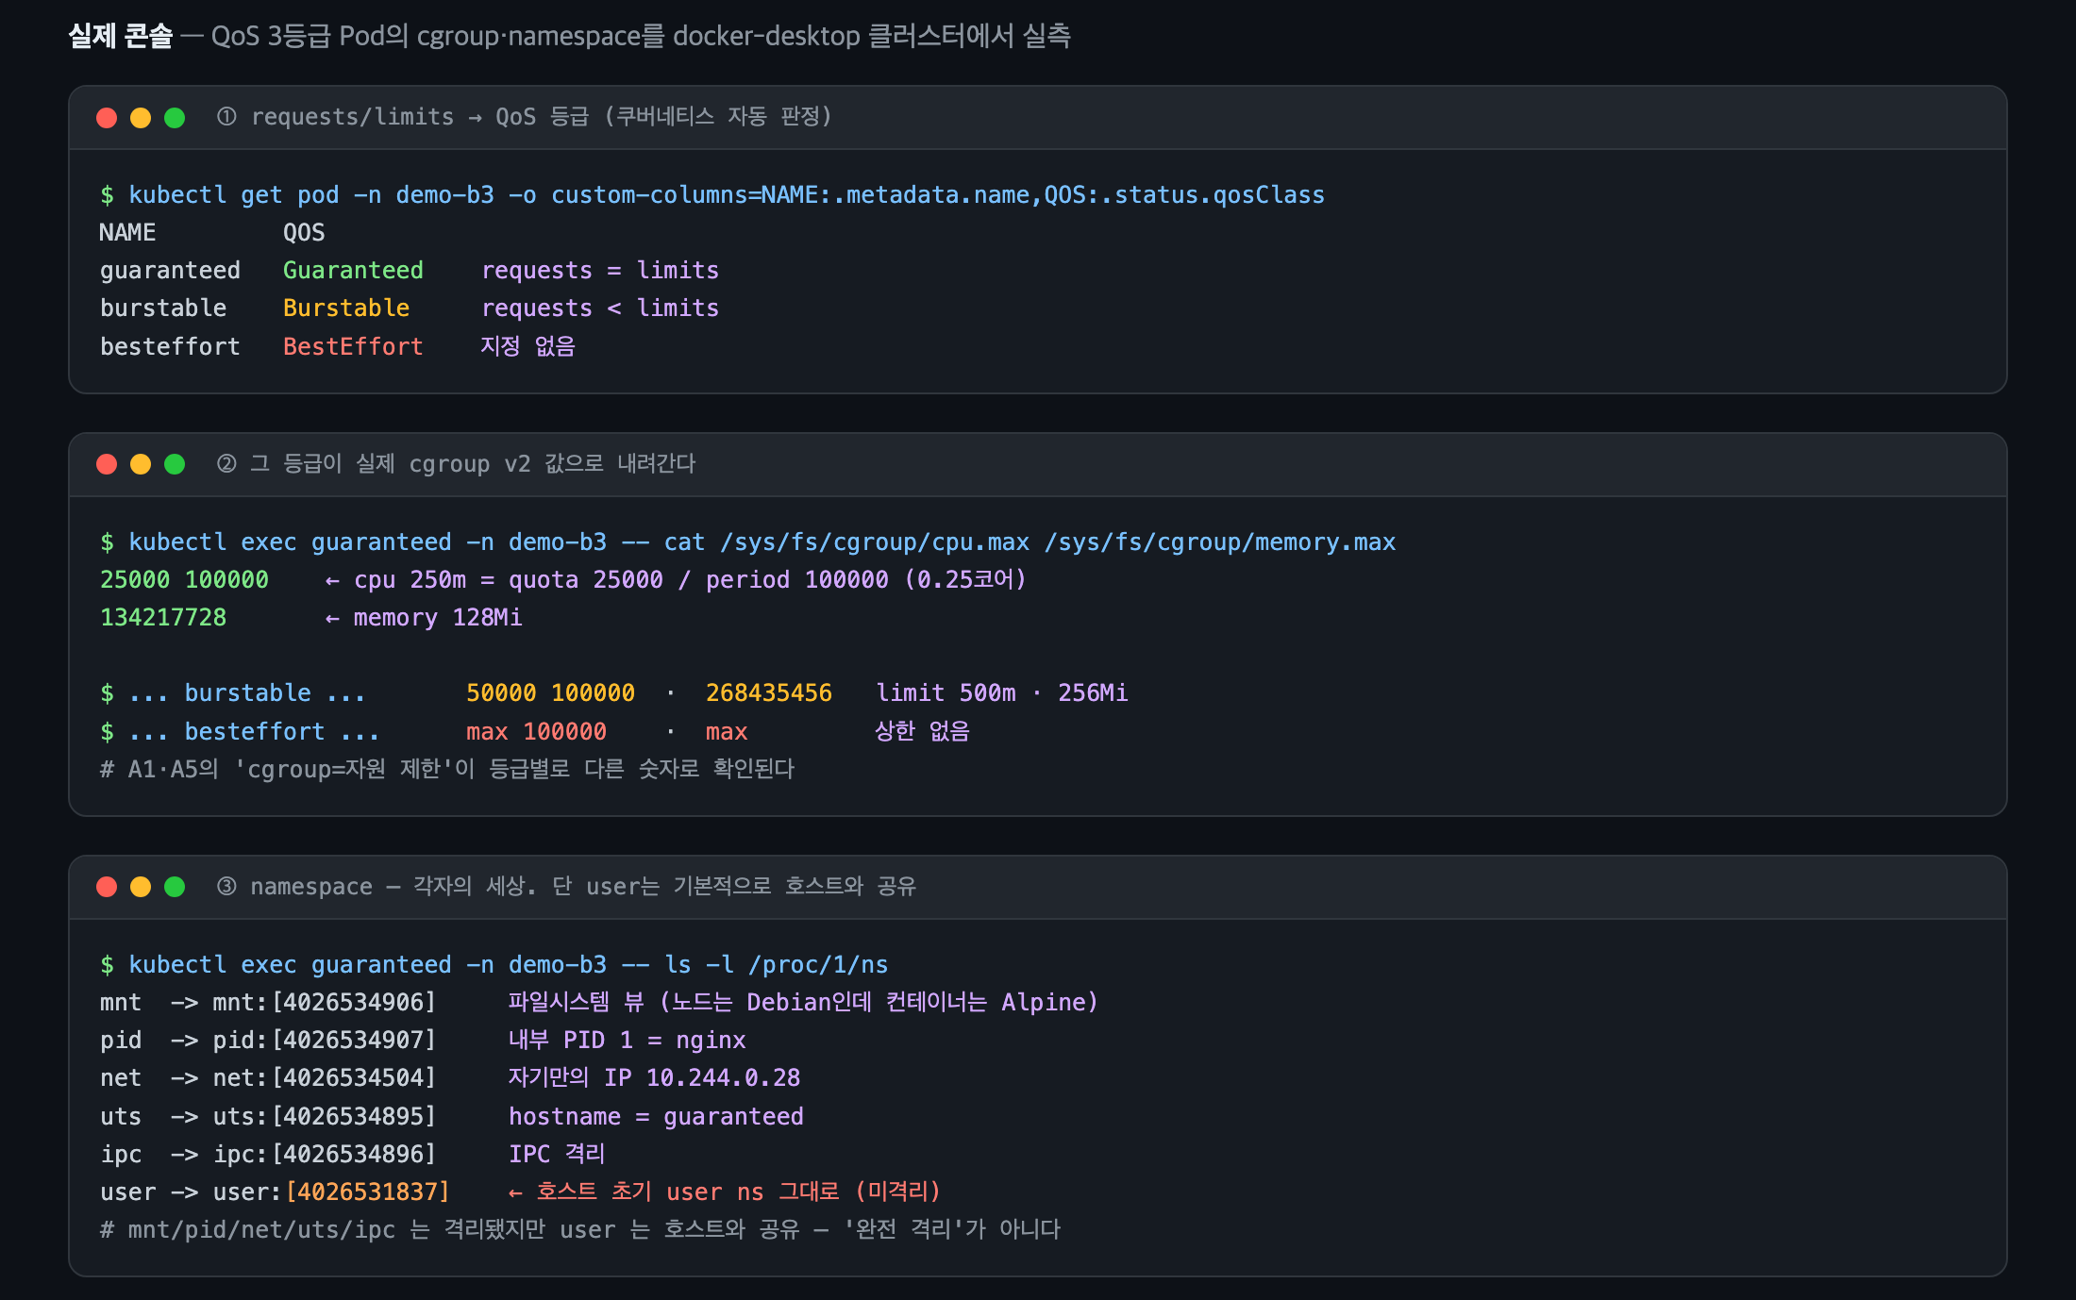
Task: Click the 'pid:[4026534907]' namespace entry
Action: (325, 1041)
